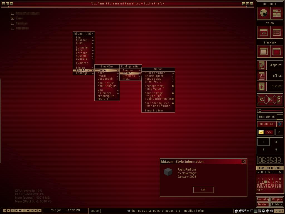The image size is (285, 214).
Task: Expand the bb-folder submenu
Action: tap(107, 93)
